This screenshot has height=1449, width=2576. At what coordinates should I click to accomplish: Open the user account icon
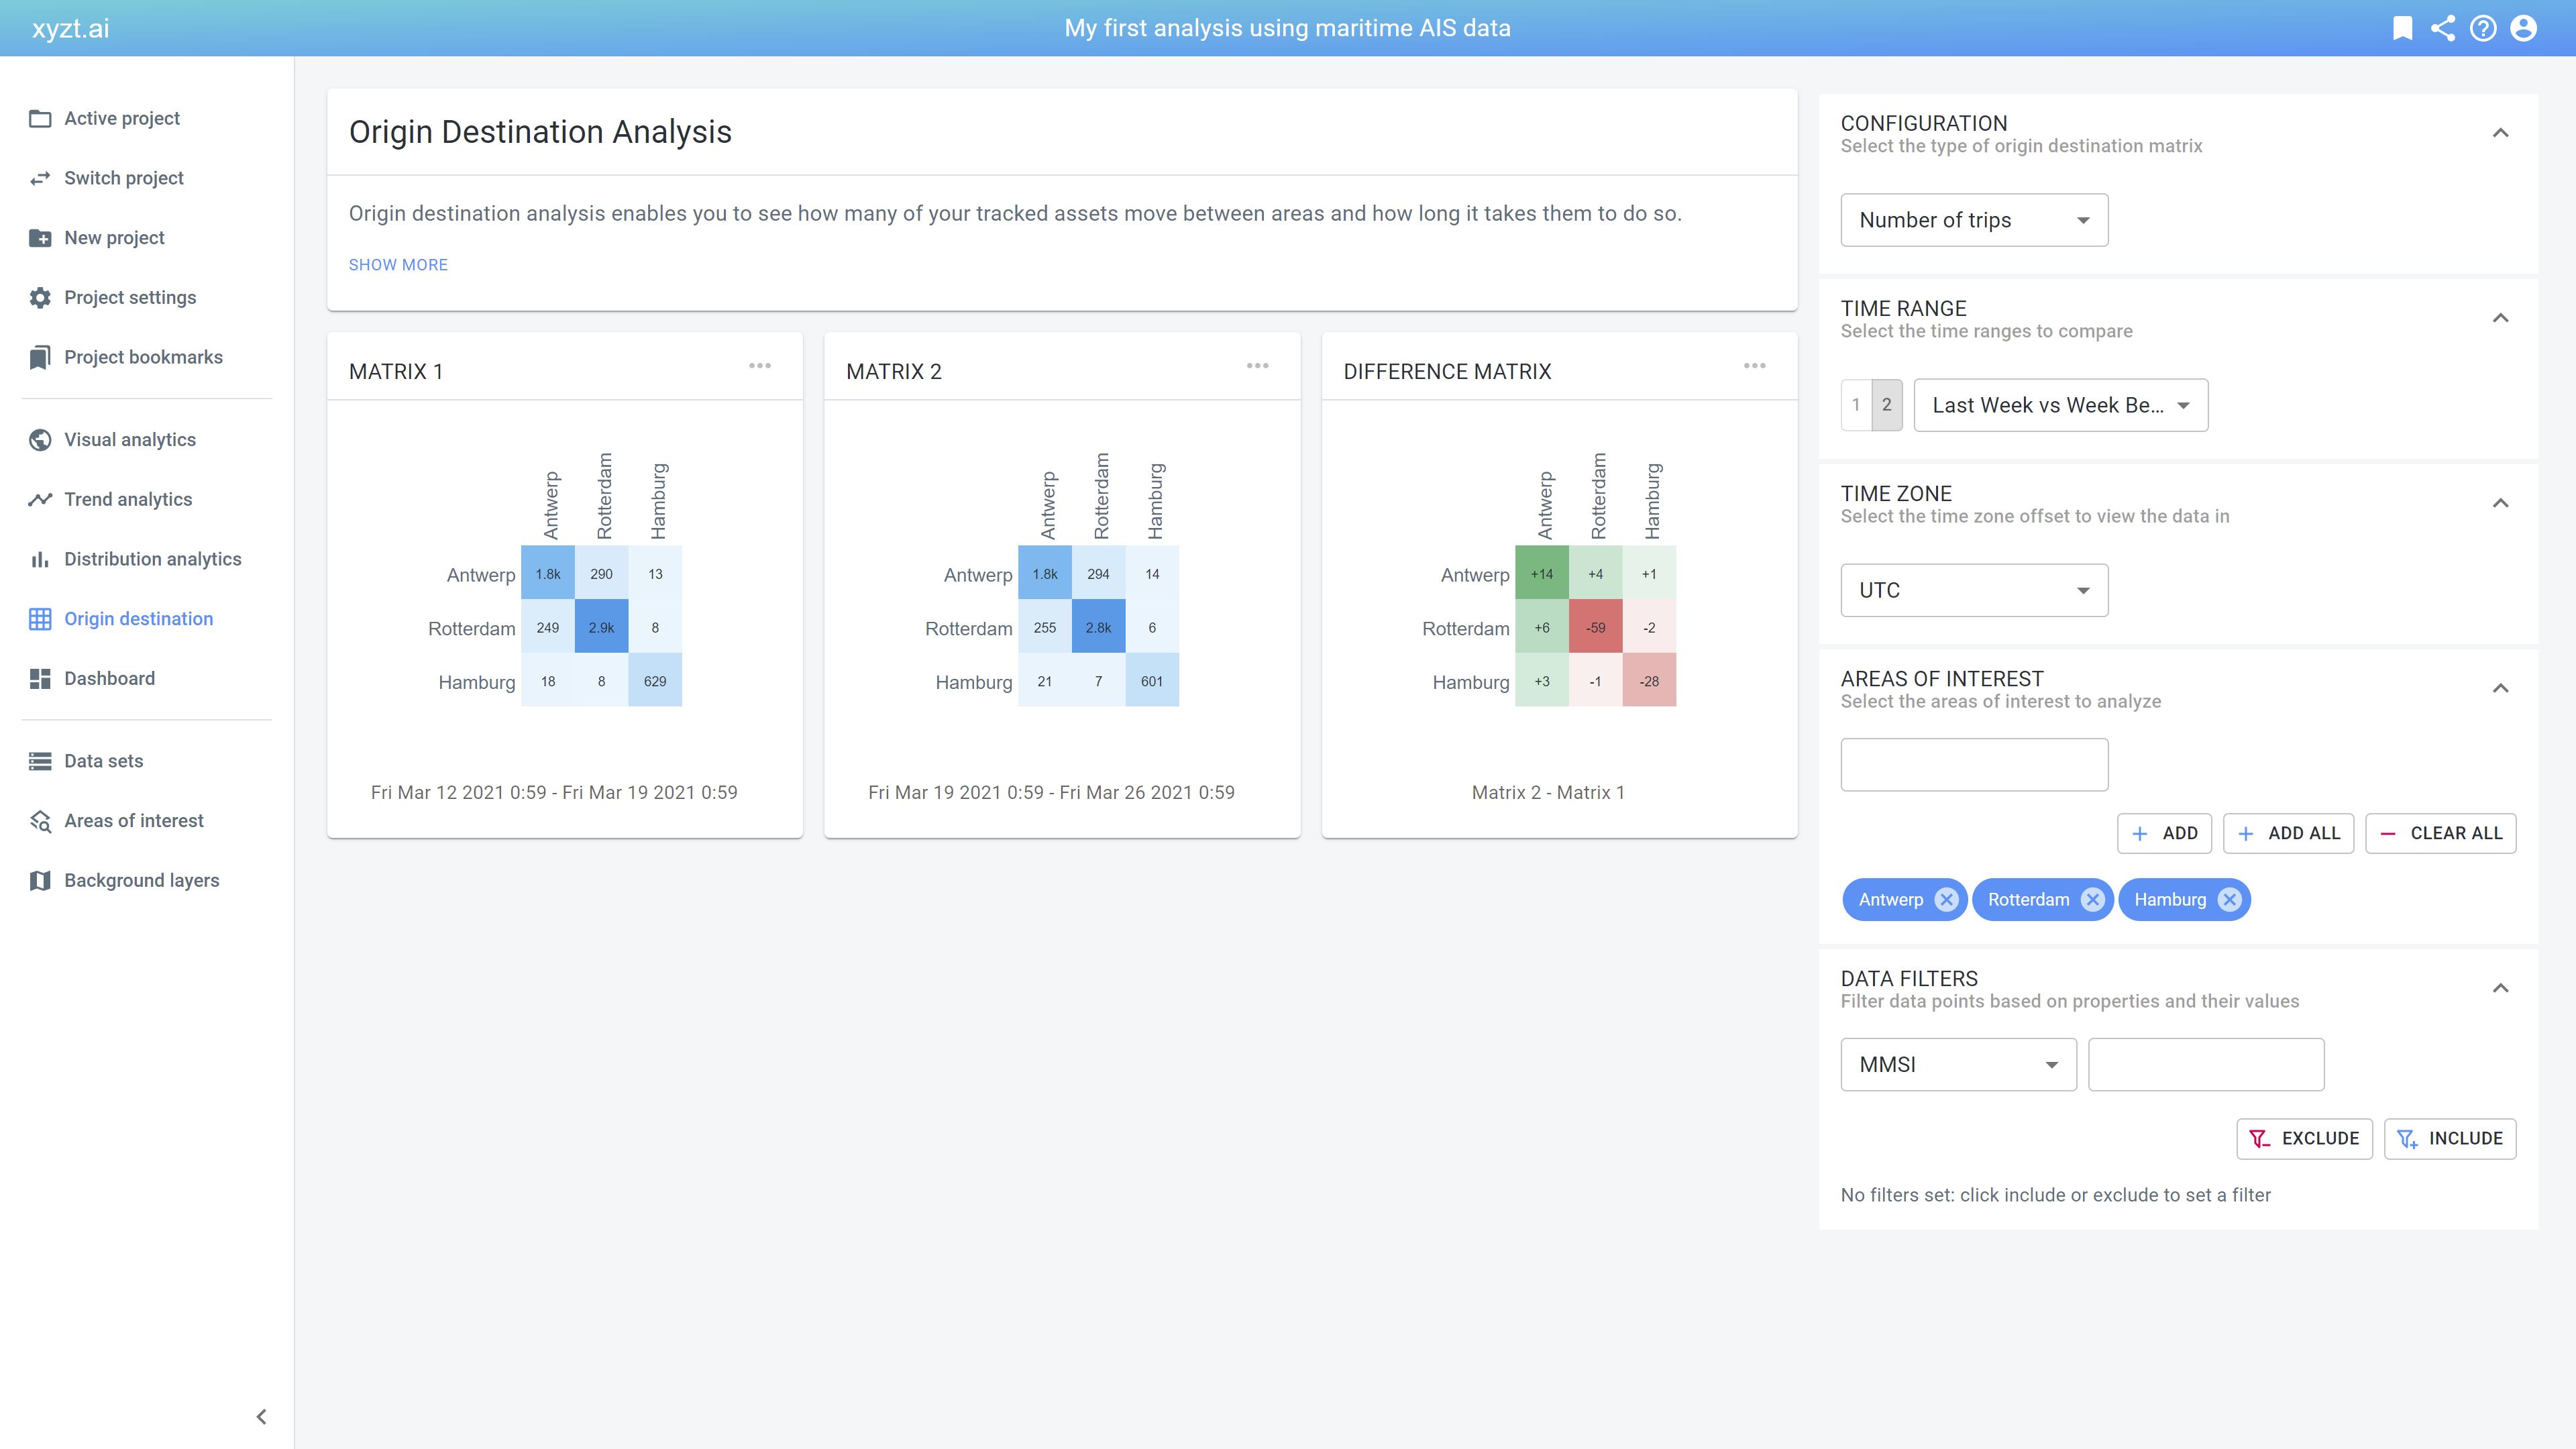tap(2523, 28)
